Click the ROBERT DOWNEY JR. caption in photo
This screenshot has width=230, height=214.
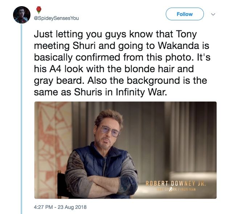[176, 183]
